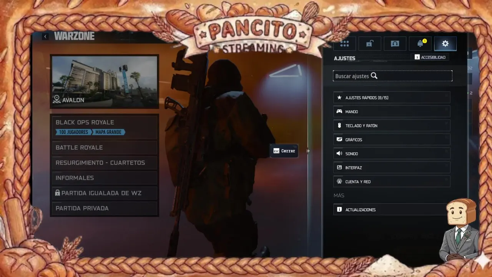Select the Battle Royale mode
Image resolution: width=492 pixels, height=277 pixels.
(x=104, y=148)
